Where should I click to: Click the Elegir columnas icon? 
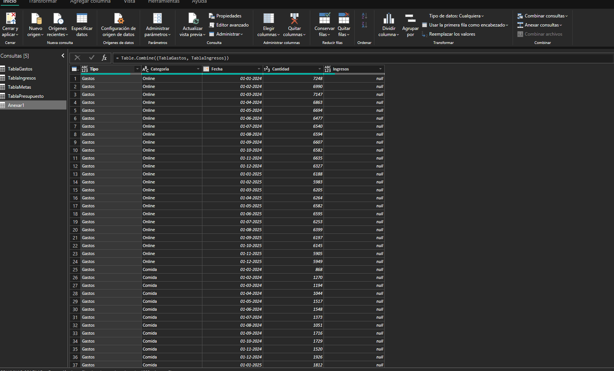coord(268,19)
